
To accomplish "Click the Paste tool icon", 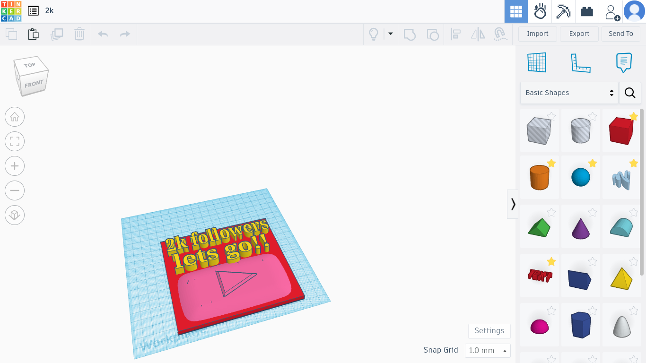I will point(34,34).
